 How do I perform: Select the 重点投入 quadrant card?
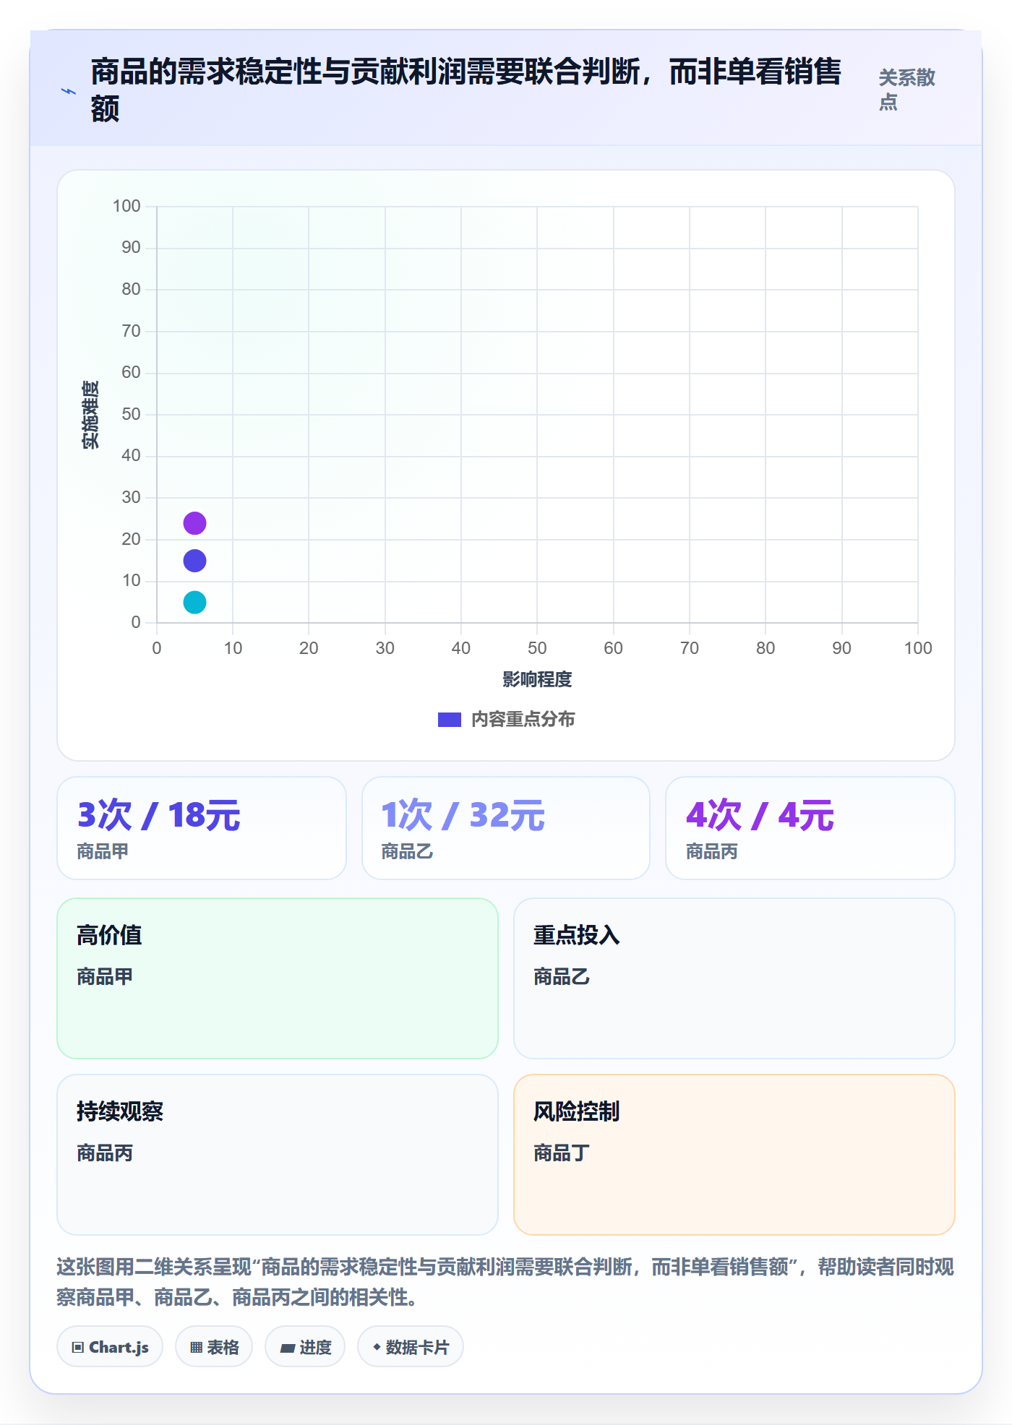click(x=734, y=978)
